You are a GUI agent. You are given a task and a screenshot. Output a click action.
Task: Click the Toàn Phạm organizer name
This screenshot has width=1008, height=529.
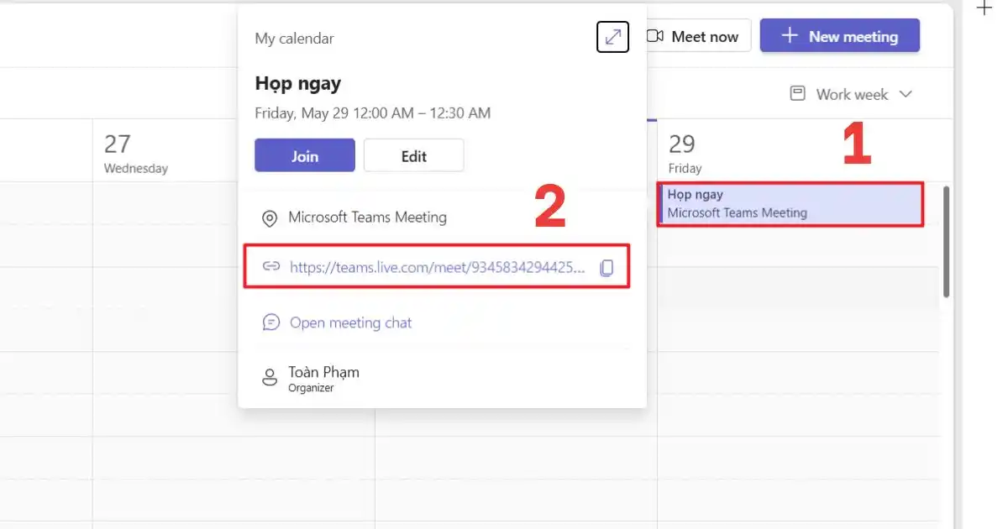click(x=323, y=371)
